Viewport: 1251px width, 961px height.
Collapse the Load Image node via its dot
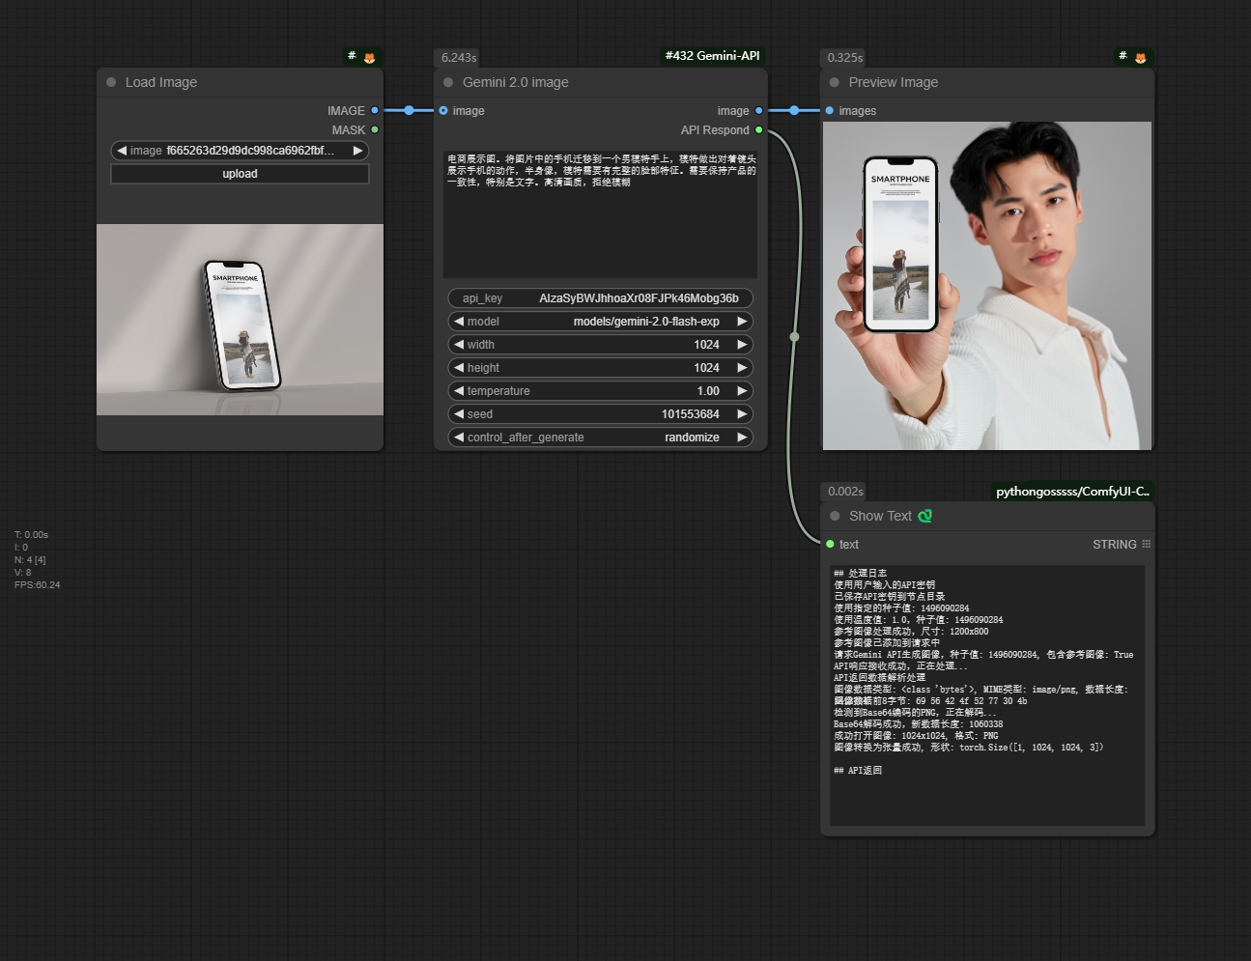point(111,82)
